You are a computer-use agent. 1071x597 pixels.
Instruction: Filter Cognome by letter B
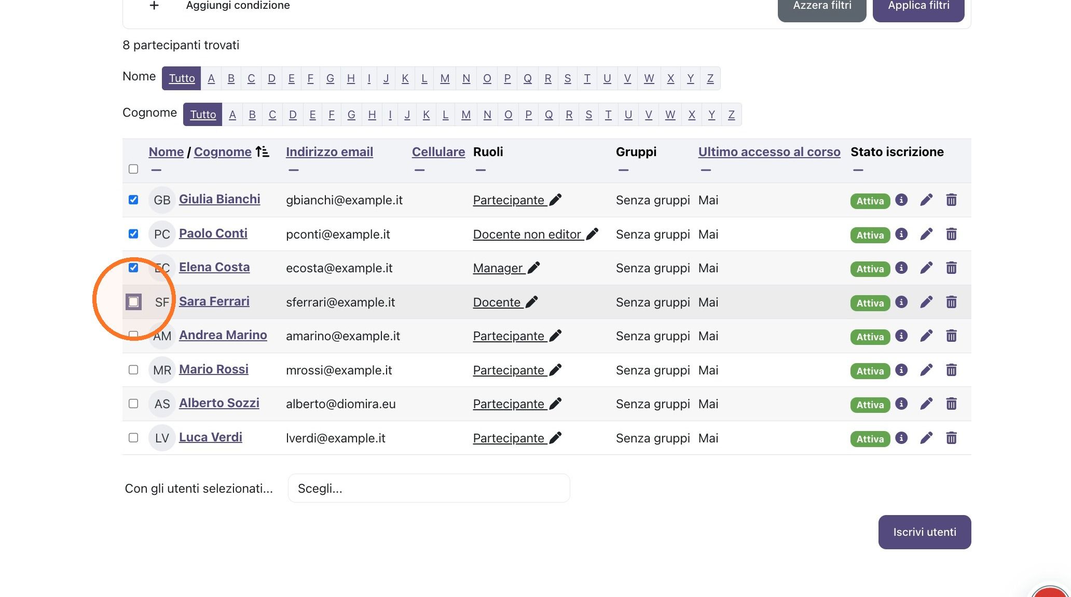click(x=252, y=115)
